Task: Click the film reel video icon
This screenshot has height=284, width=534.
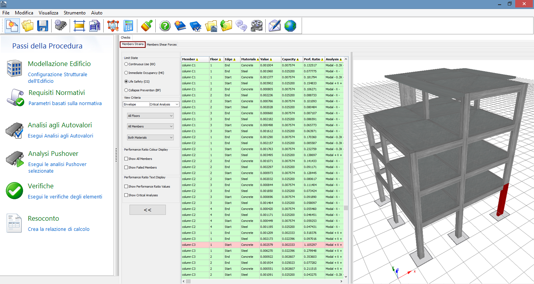Action: pos(257,26)
